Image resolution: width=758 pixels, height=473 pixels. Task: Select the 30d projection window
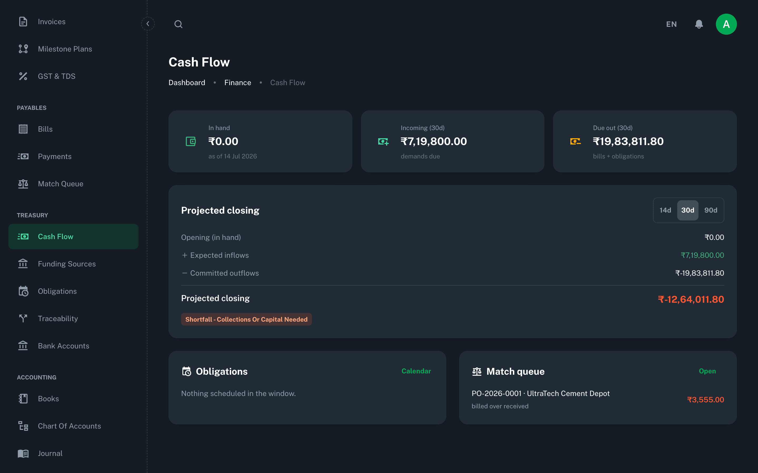[687, 210]
